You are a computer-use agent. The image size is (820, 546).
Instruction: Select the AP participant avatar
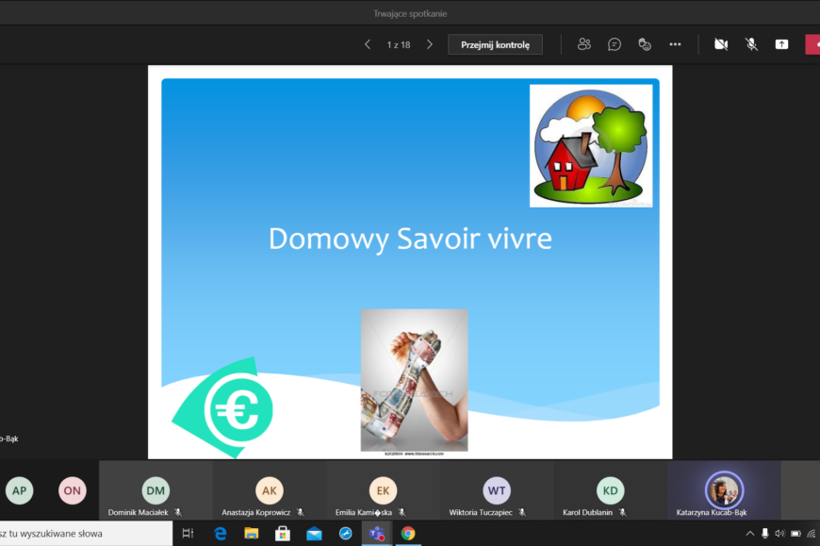pos(20,490)
